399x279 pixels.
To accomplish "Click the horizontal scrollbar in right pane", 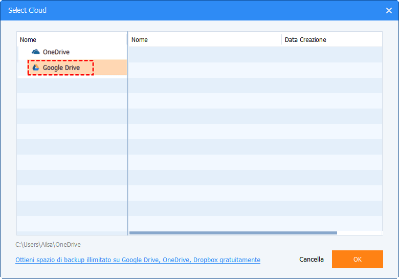I will [233, 233].
